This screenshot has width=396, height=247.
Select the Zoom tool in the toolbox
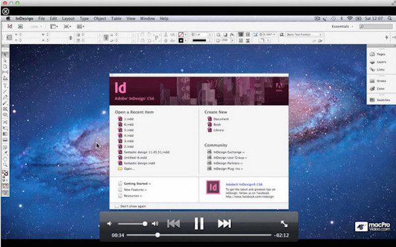(5, 165)
